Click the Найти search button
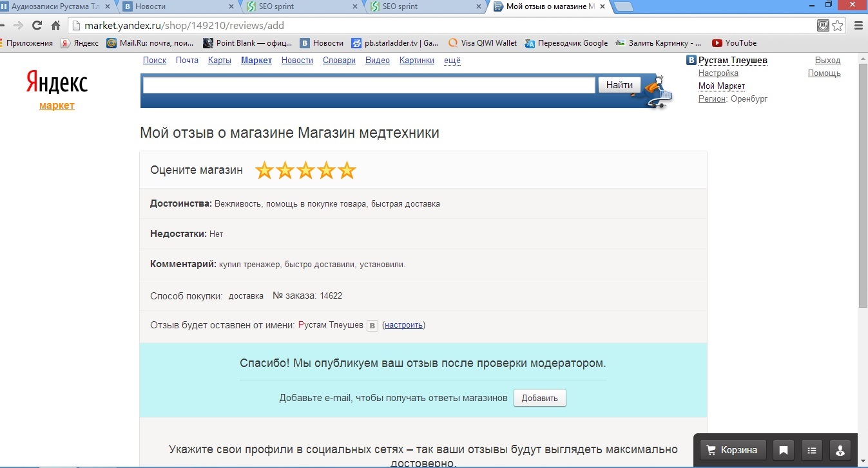This screenshot has width=868, height=468. (x=619, y=85)
